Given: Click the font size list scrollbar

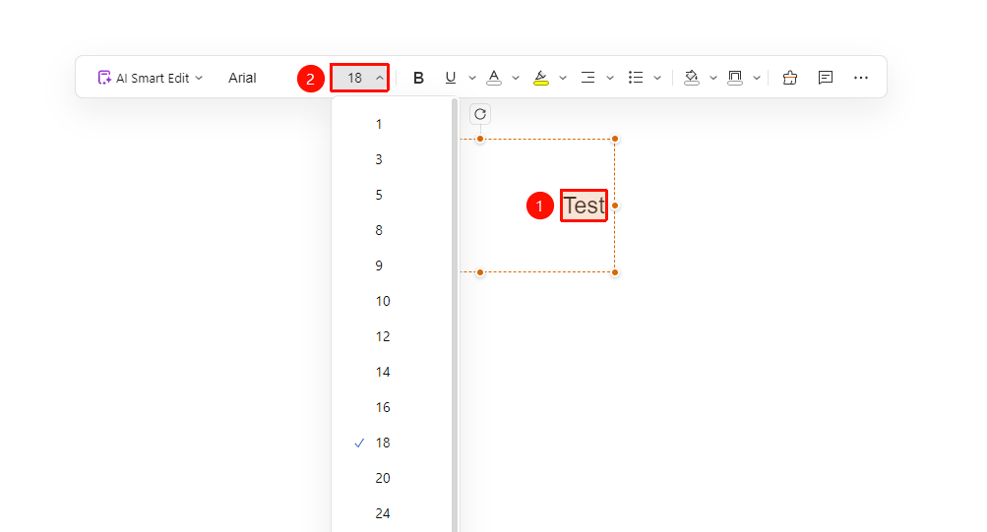Looking at the screenshot, I should 455,315.
